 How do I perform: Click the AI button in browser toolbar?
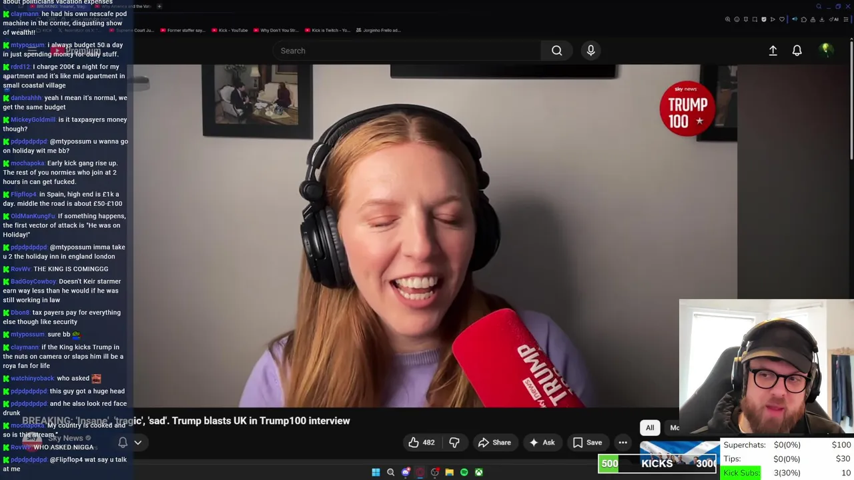(834, 19)
